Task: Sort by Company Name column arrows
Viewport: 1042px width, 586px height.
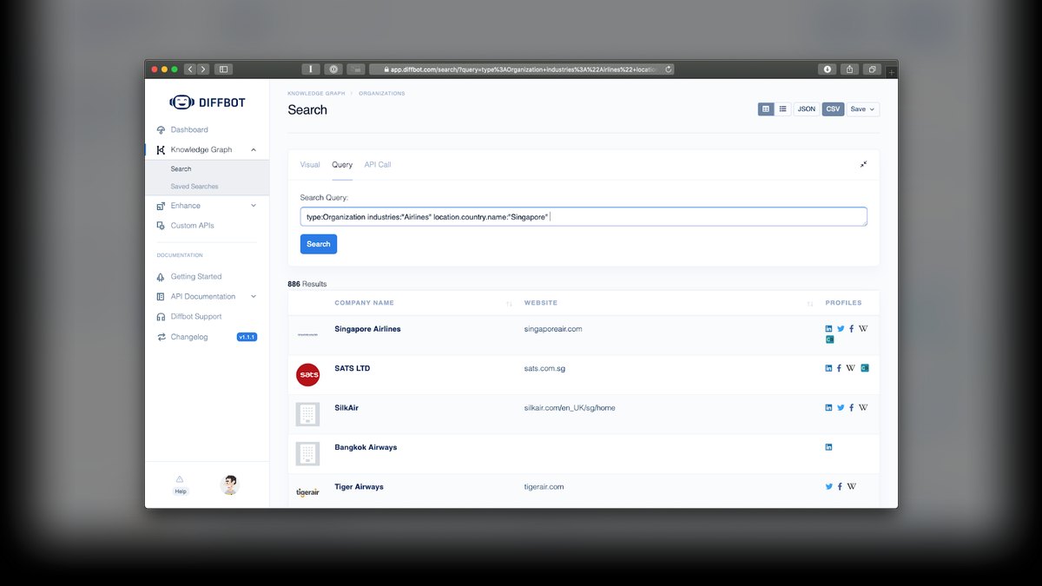Action: [509, 303]
